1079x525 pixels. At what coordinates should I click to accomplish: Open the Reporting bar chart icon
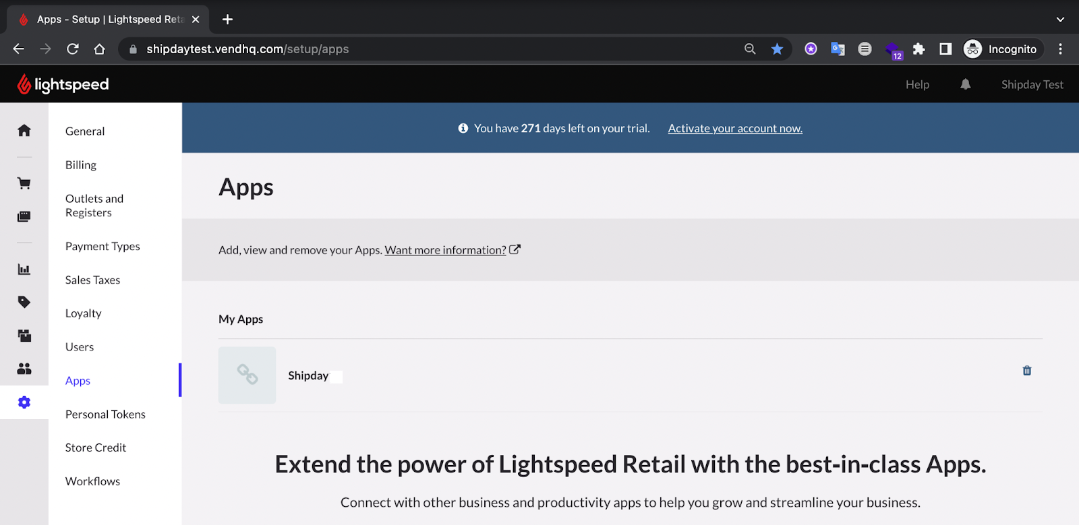click(x=24, y=270)
